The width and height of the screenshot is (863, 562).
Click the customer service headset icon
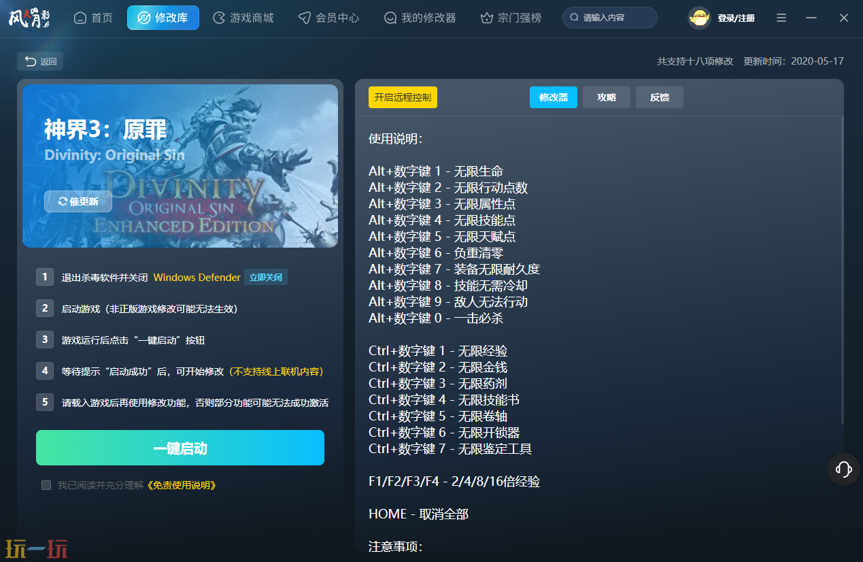click(x=844, y=469)
